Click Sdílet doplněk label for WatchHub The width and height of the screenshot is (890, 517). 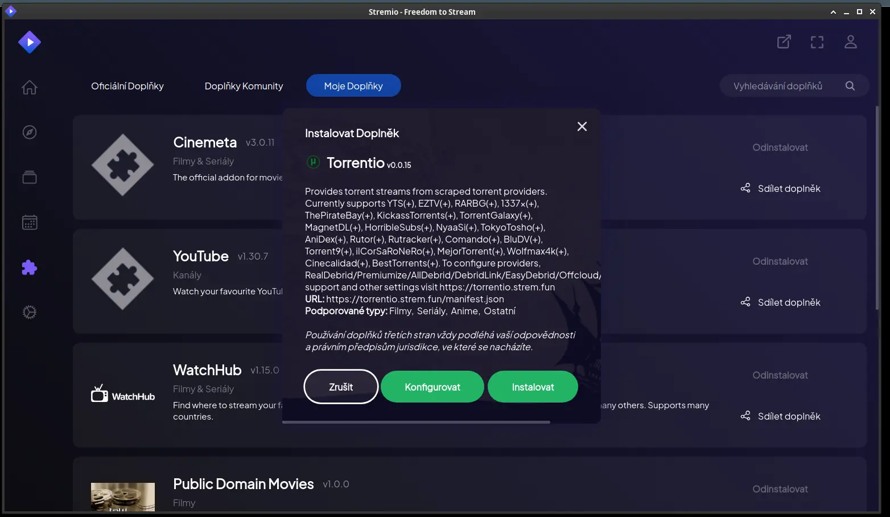(789, 416)
